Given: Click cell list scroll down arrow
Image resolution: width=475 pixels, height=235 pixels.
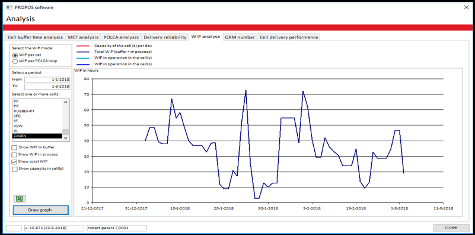Looking at the screenshot, I should tap(66, 138).
